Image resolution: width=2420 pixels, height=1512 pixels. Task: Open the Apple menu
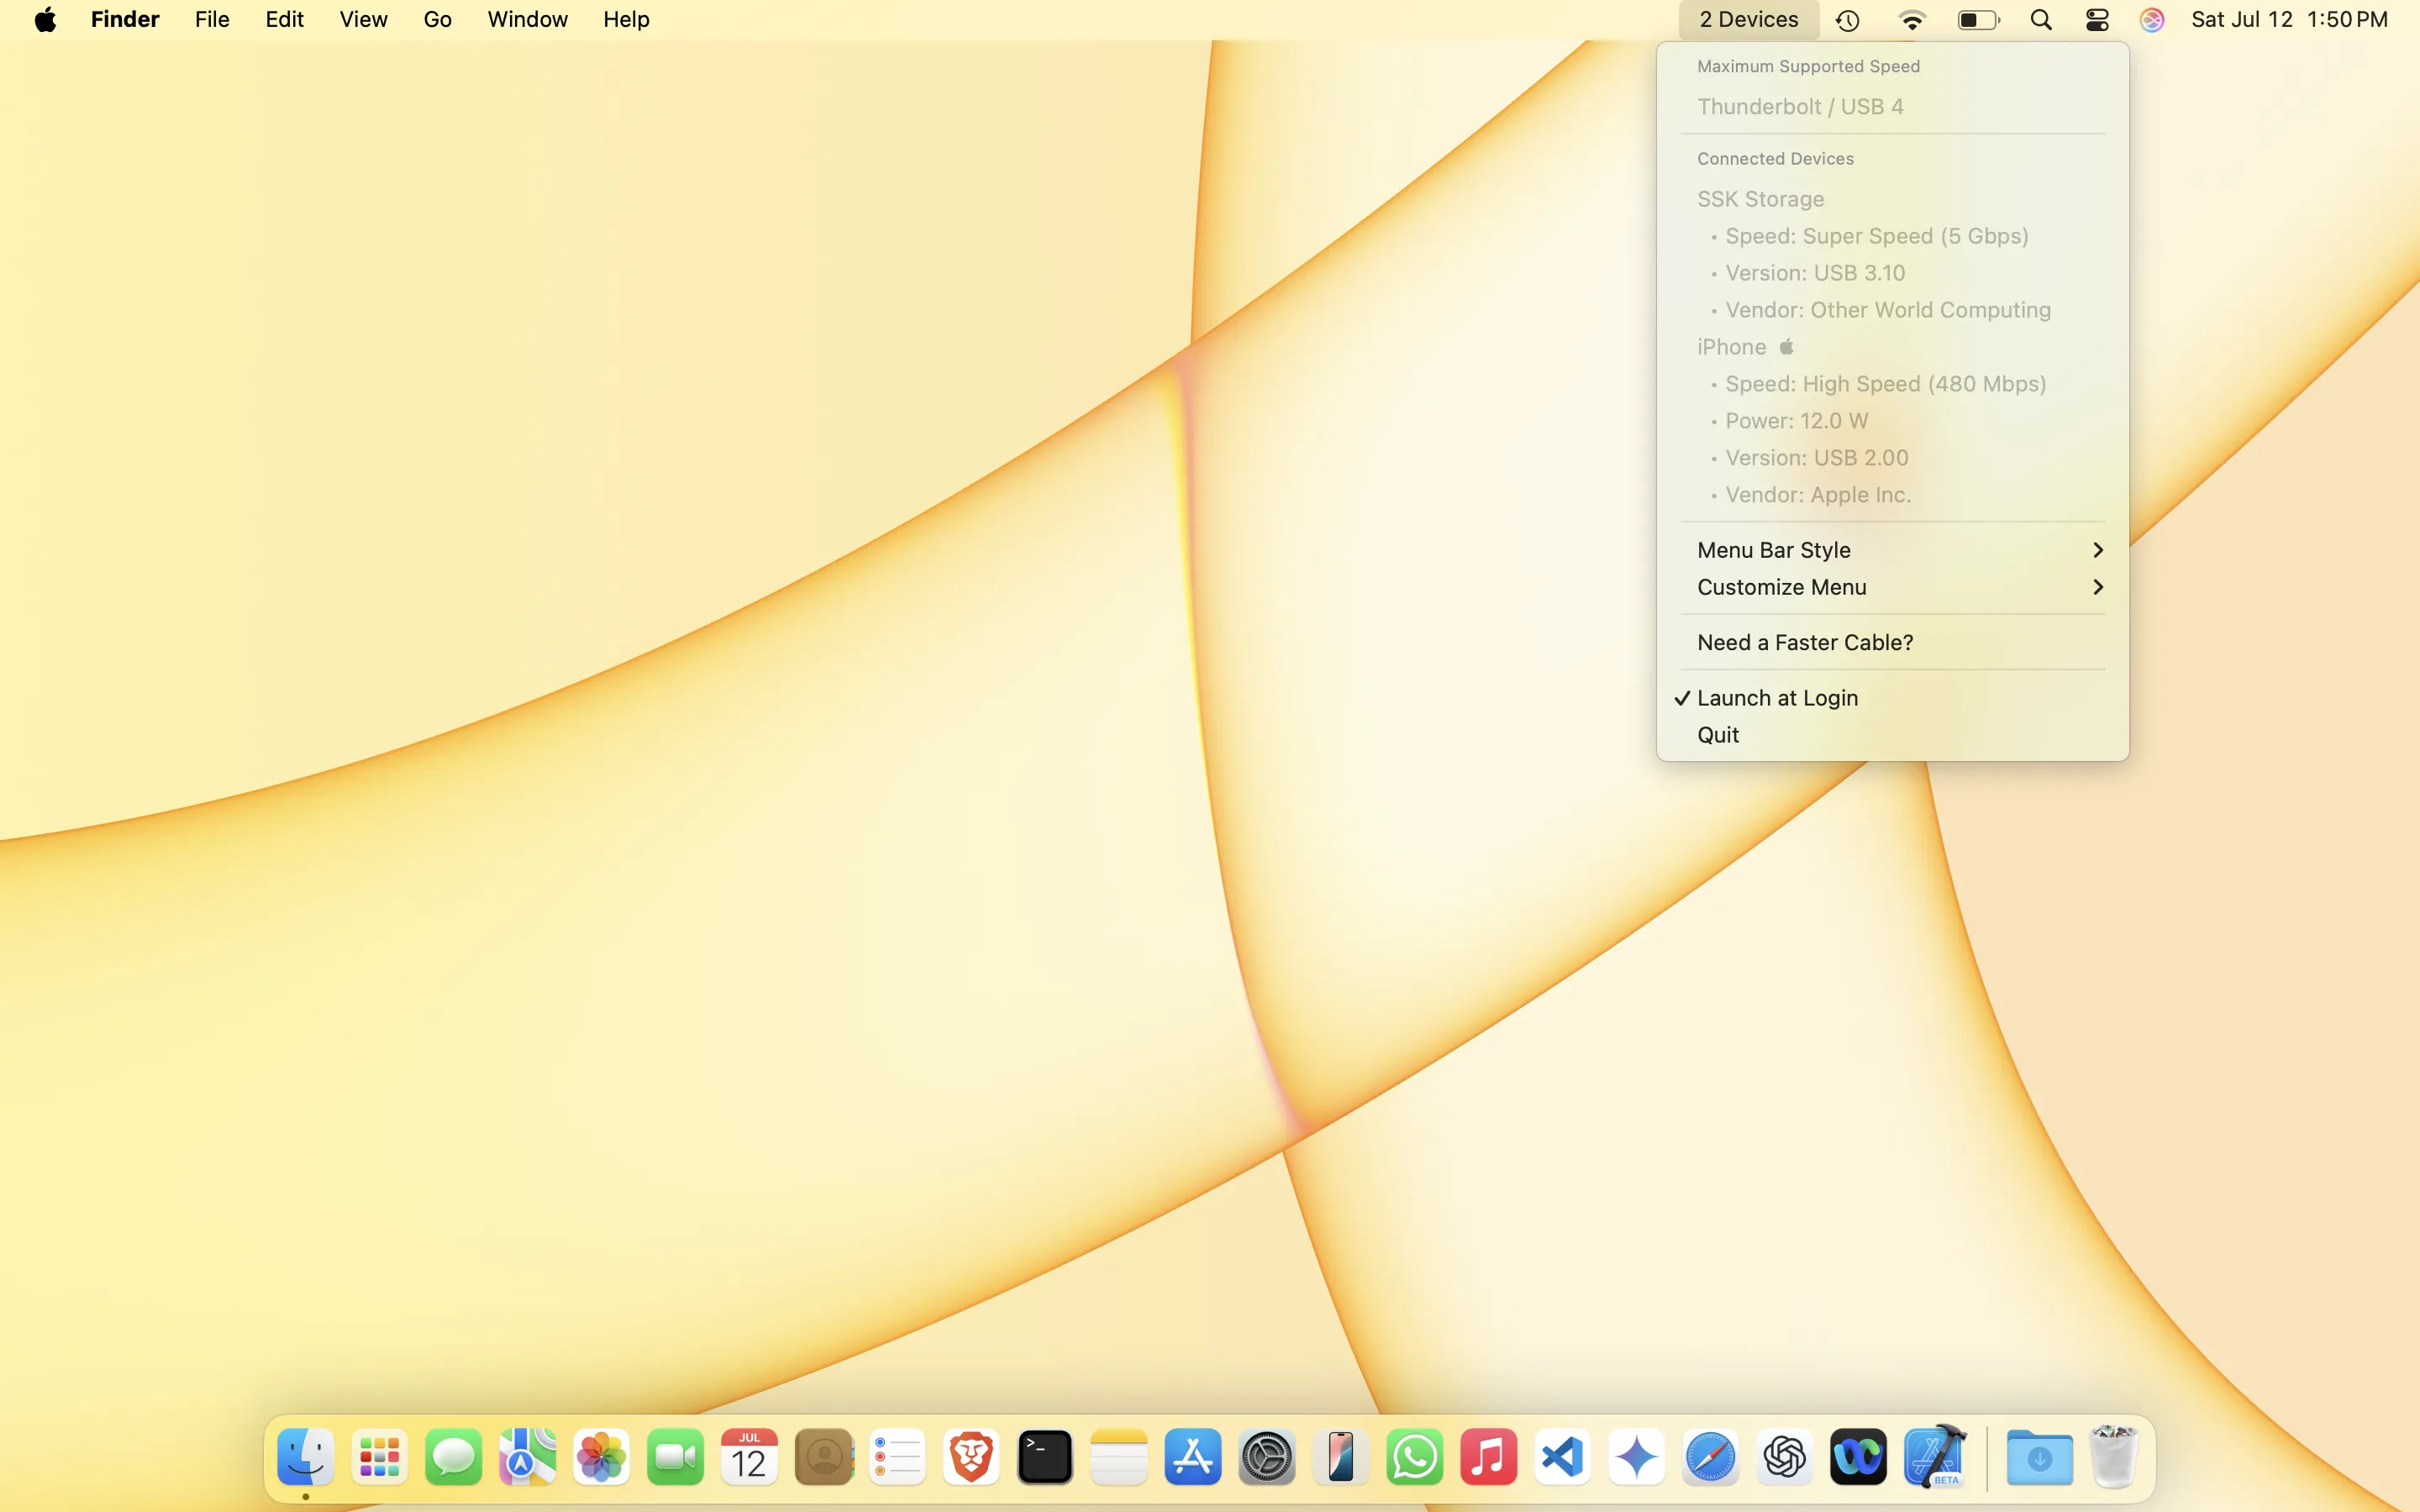(x=45, y=20)
